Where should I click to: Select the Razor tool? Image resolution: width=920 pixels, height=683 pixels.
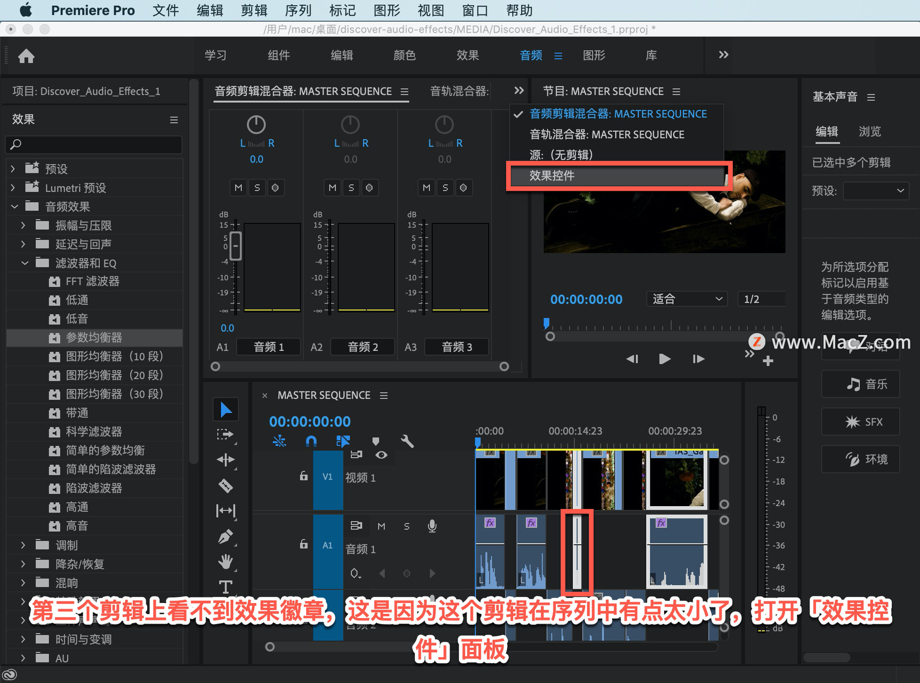pos(225,486)
